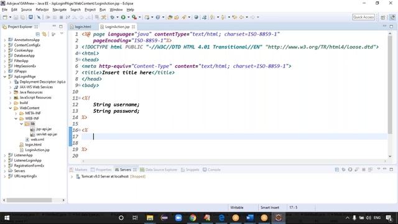Image resolution: width=398 pixels, height=224 pixels.
Task: Open File Explorer from the taskbar
Action: [150, 218]
